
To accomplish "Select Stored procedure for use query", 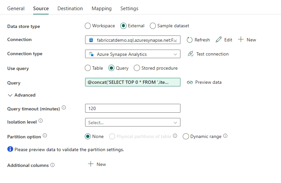I will (x=137, y=68).
